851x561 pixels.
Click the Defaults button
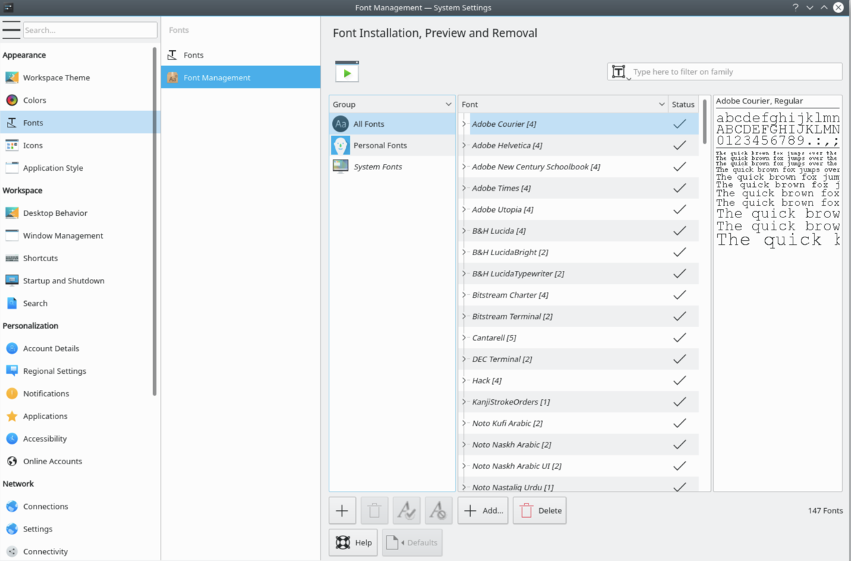[x=412, y=542]
